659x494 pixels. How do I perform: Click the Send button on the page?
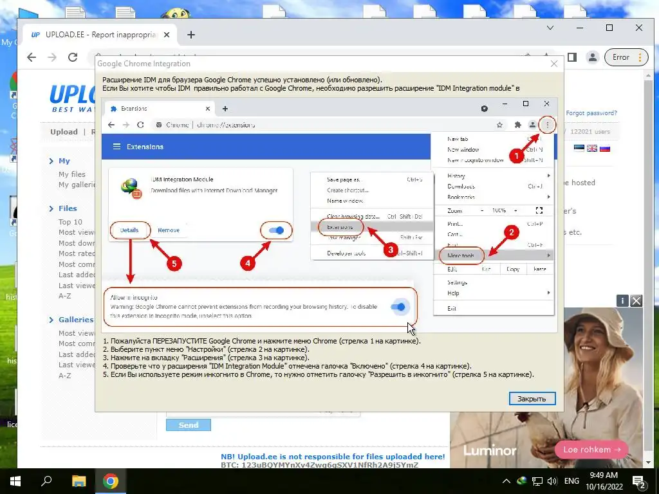pos(189,425)
